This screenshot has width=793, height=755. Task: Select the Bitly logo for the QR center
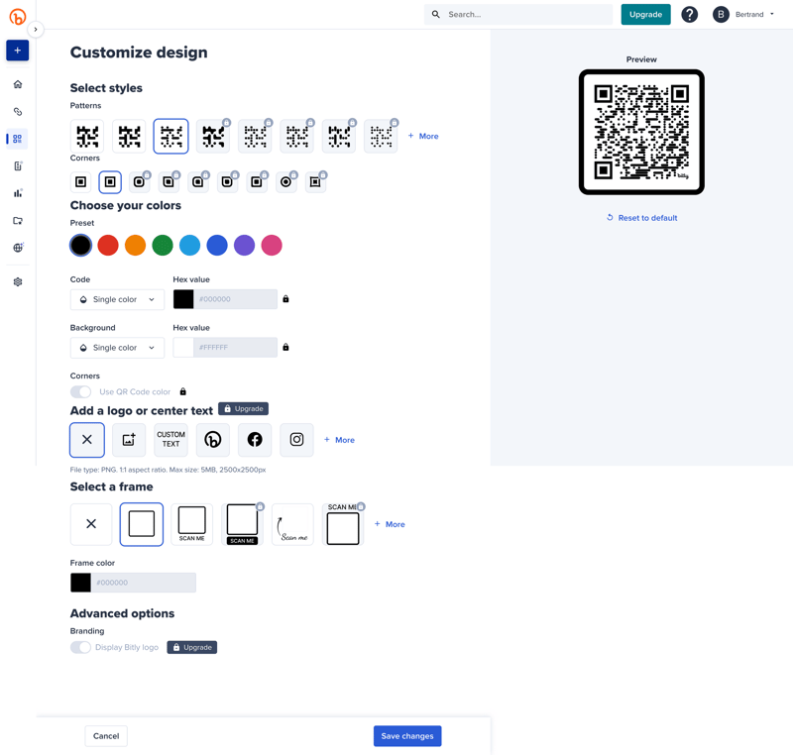coord(212,439)
